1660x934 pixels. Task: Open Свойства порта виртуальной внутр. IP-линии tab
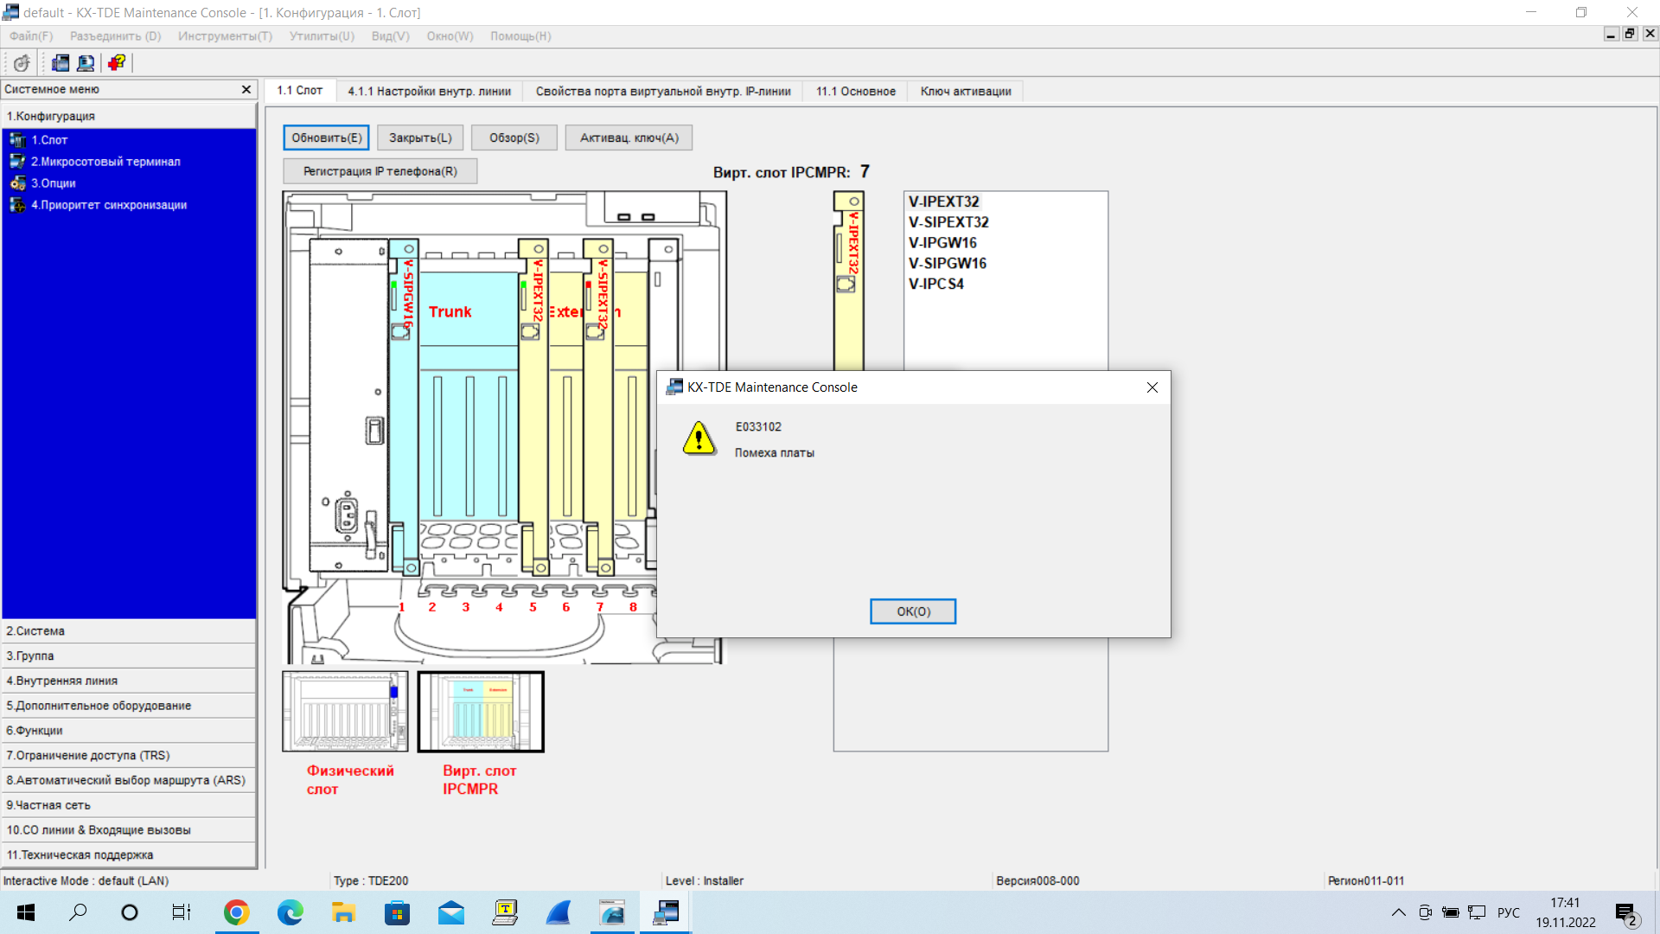point(663,92)
